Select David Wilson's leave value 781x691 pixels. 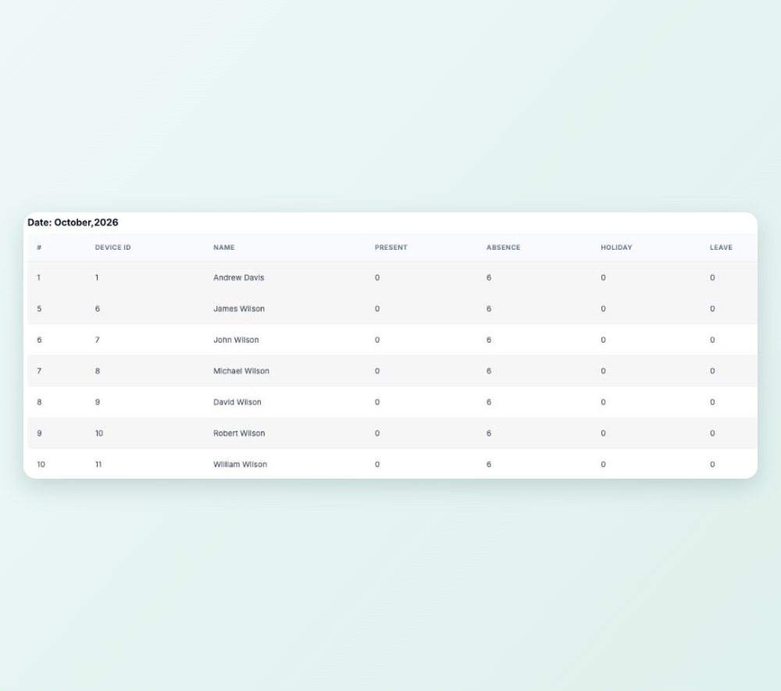[712, 402]
